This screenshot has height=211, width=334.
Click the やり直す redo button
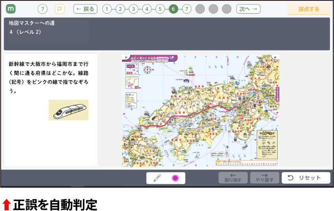tap(265, 178)
